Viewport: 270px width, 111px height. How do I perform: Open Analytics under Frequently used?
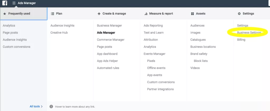[9, 25]
